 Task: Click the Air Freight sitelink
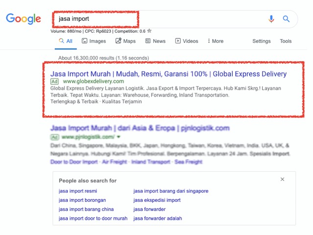click(115, 162)
